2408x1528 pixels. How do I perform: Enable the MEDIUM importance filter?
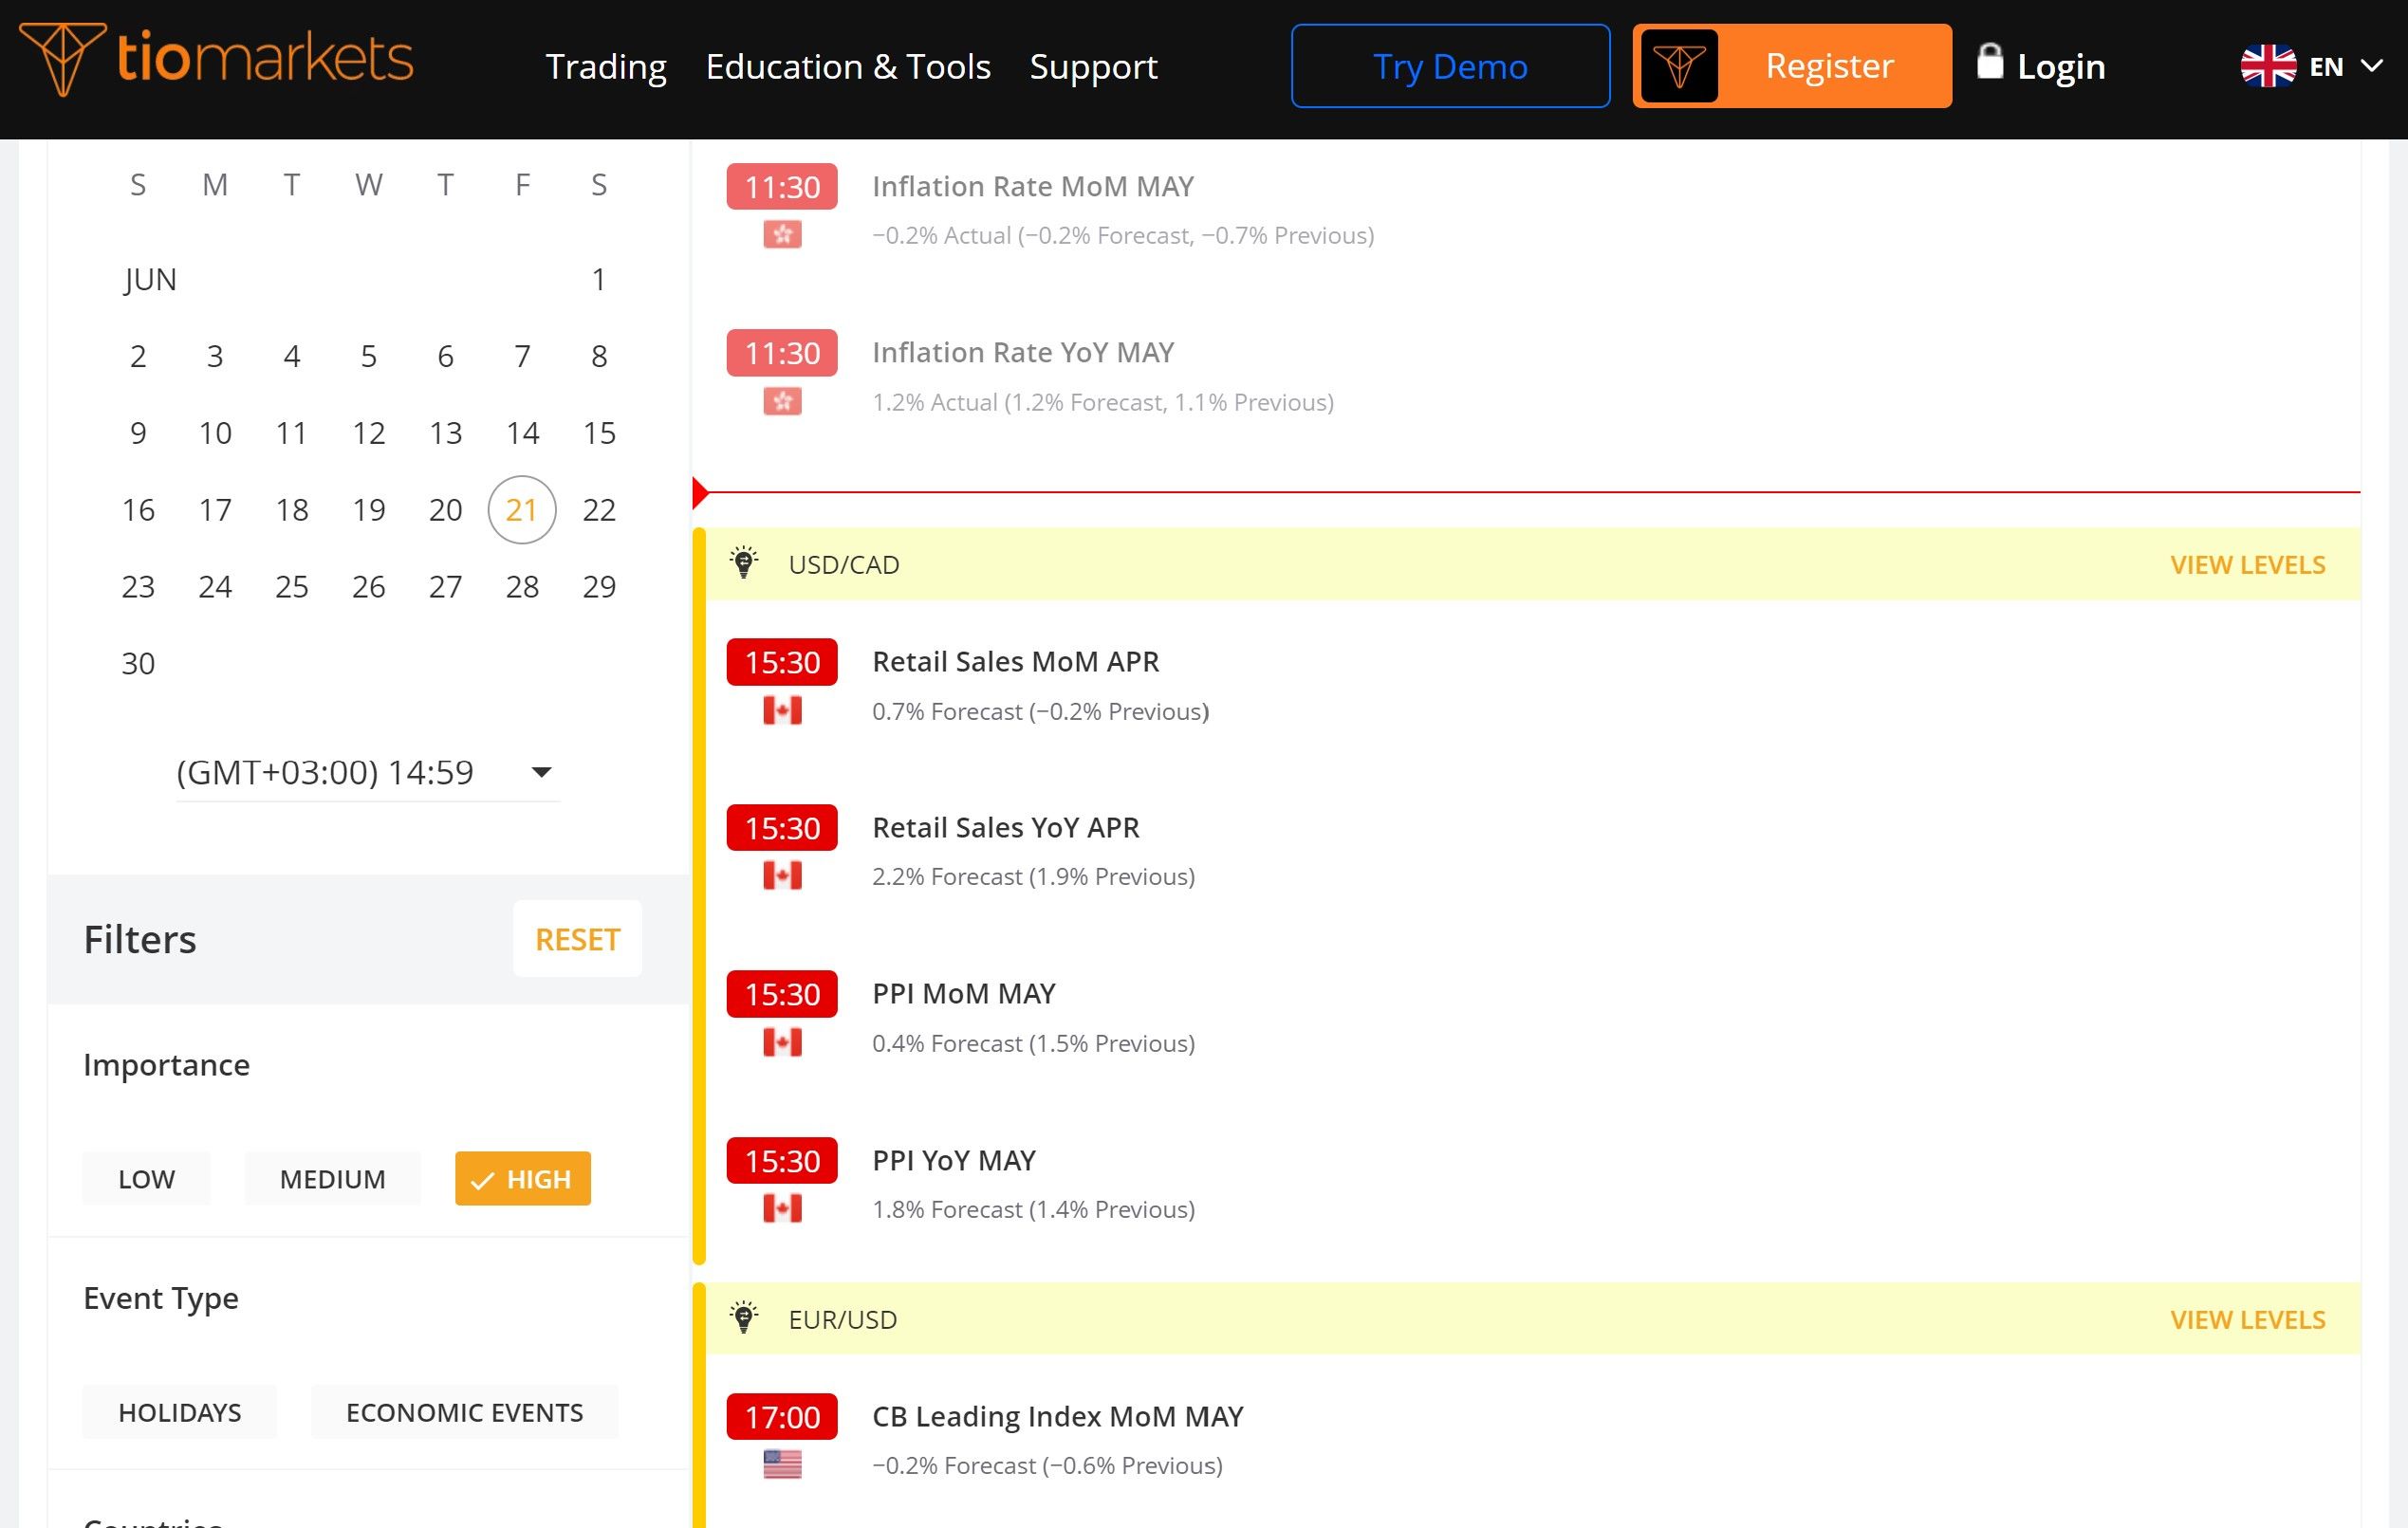click(x=332, y=1178)
